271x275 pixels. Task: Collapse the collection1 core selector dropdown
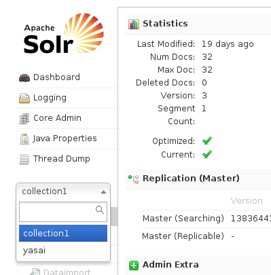point(63,191)
